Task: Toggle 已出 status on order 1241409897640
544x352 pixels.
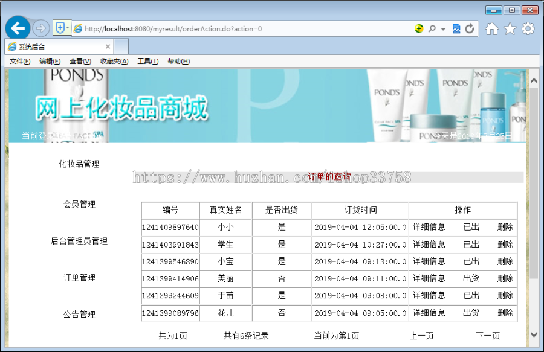Action: pos(470,227)
